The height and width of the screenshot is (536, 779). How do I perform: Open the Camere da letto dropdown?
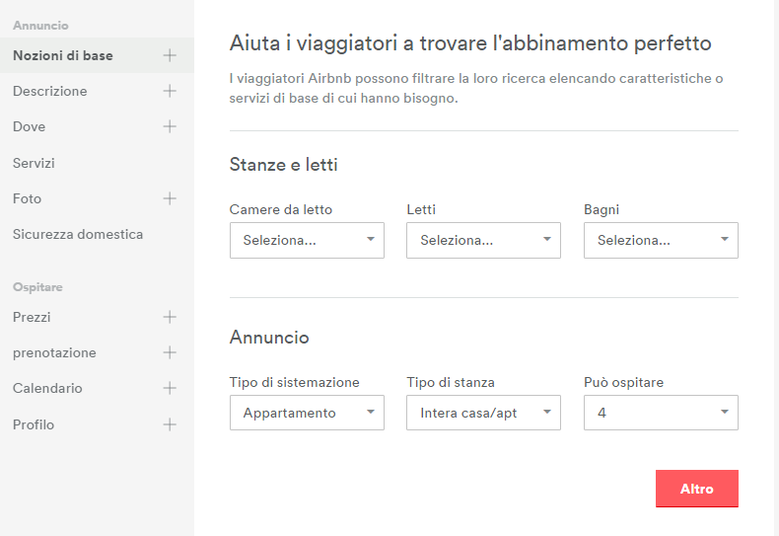point(307,240)
